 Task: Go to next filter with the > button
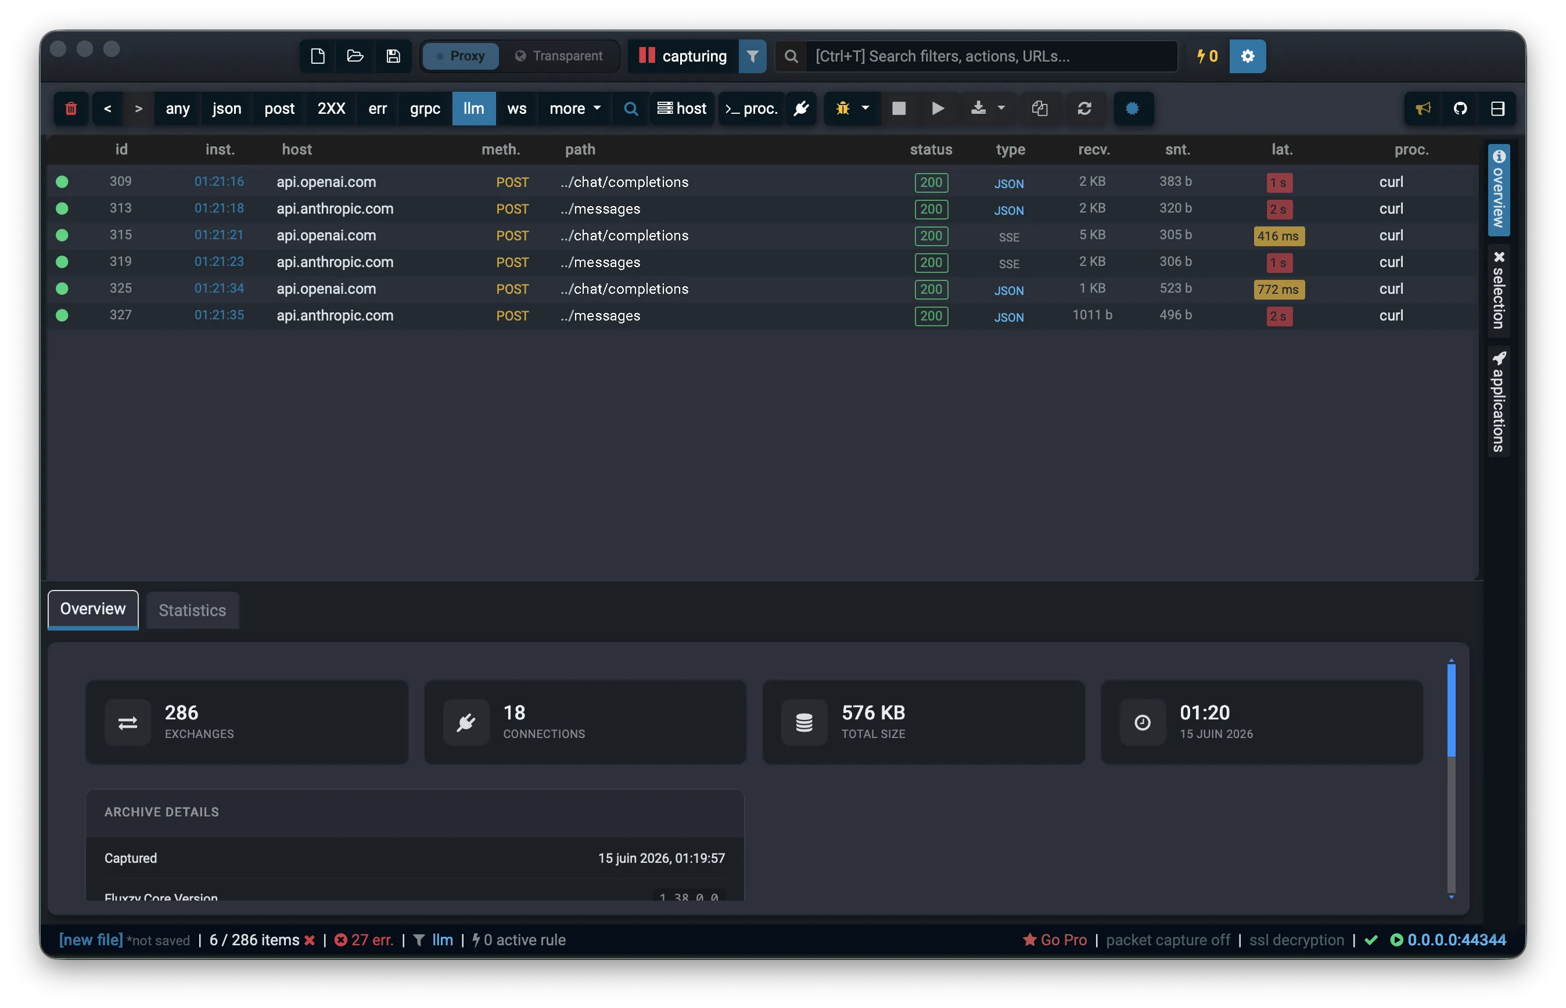(138, 108)
